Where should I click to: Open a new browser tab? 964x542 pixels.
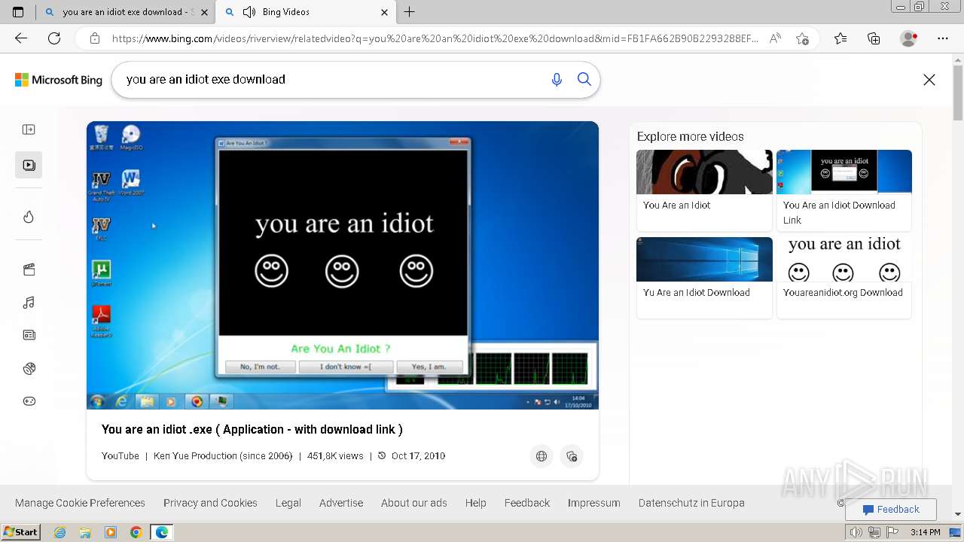click(410, 12)
